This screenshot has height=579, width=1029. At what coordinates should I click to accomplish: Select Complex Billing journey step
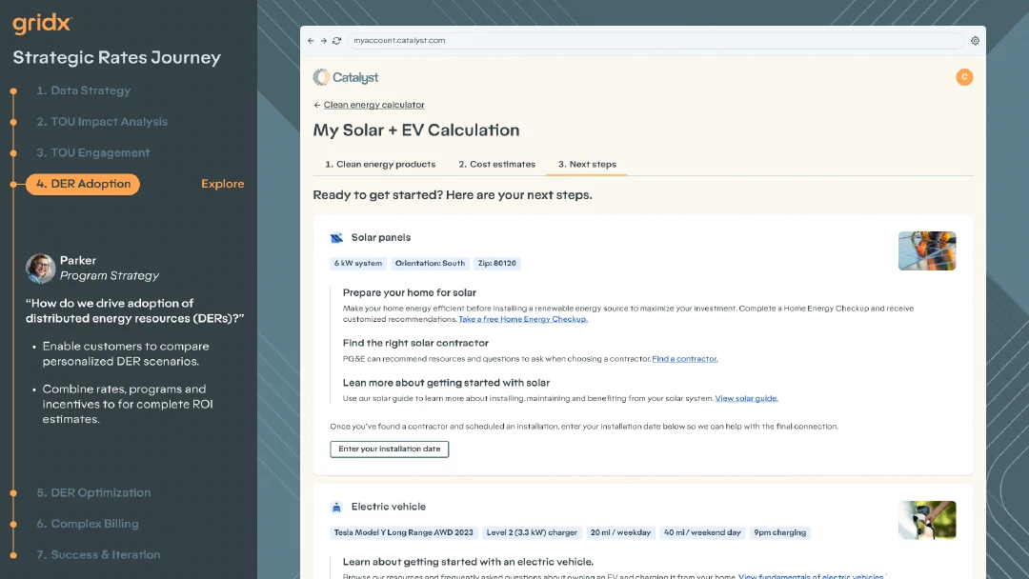[88, 524]
